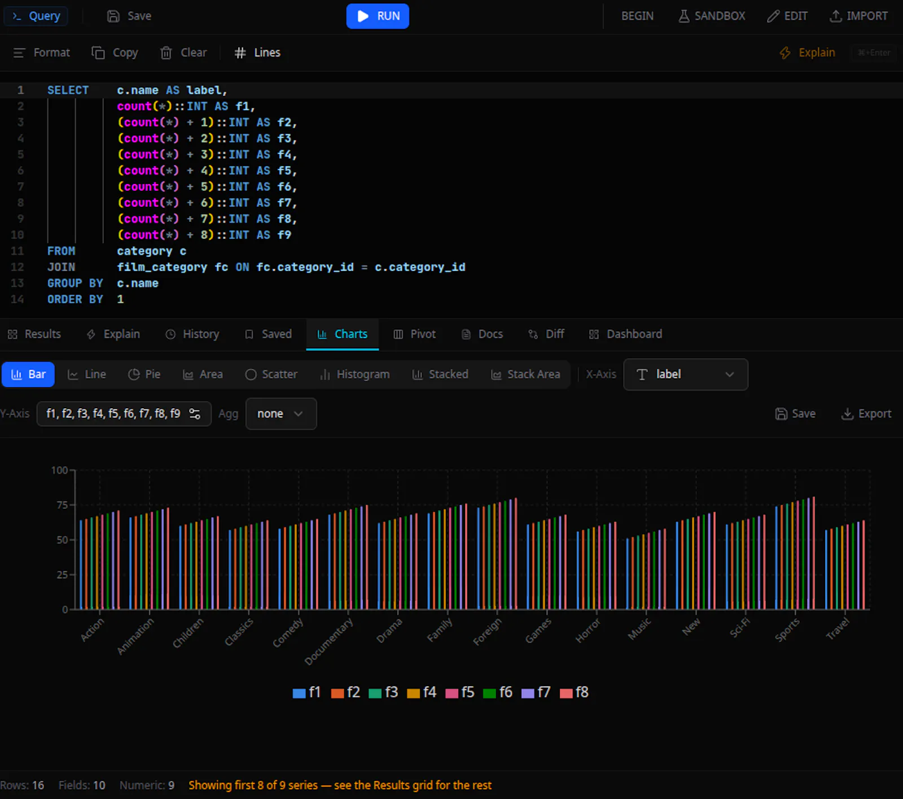903x799 pixels.
Task: Click the Rows: 16 status entry
Action: coord(22,785)
